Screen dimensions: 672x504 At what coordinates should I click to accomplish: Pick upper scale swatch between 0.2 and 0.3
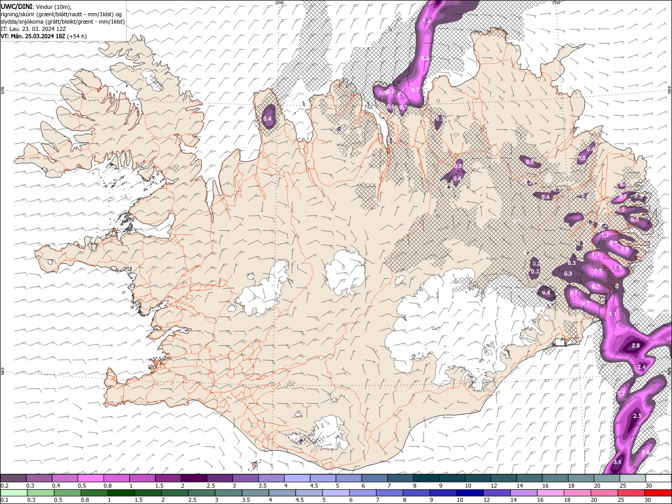[x=13, y=478]
